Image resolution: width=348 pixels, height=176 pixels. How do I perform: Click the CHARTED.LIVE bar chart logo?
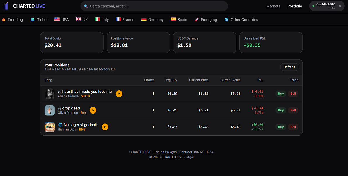coord(6,6)
